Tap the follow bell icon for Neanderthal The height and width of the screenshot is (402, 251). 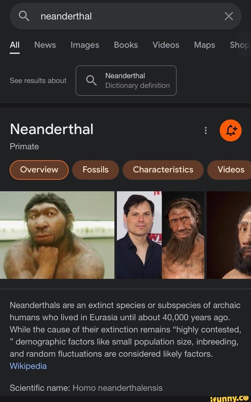(231, 130)
